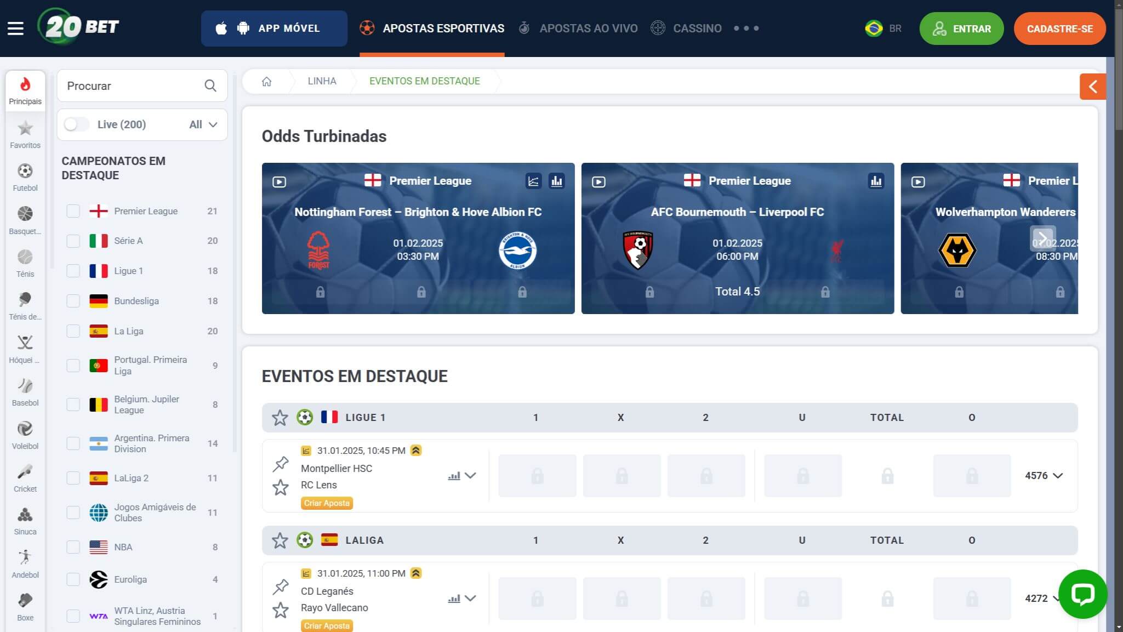The width and height of the screenshot is (1123, 632).
Task: Check the Euroliga checkbox
Action: 73,579
